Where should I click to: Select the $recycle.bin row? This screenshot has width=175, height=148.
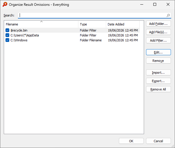tap(72, 30)
